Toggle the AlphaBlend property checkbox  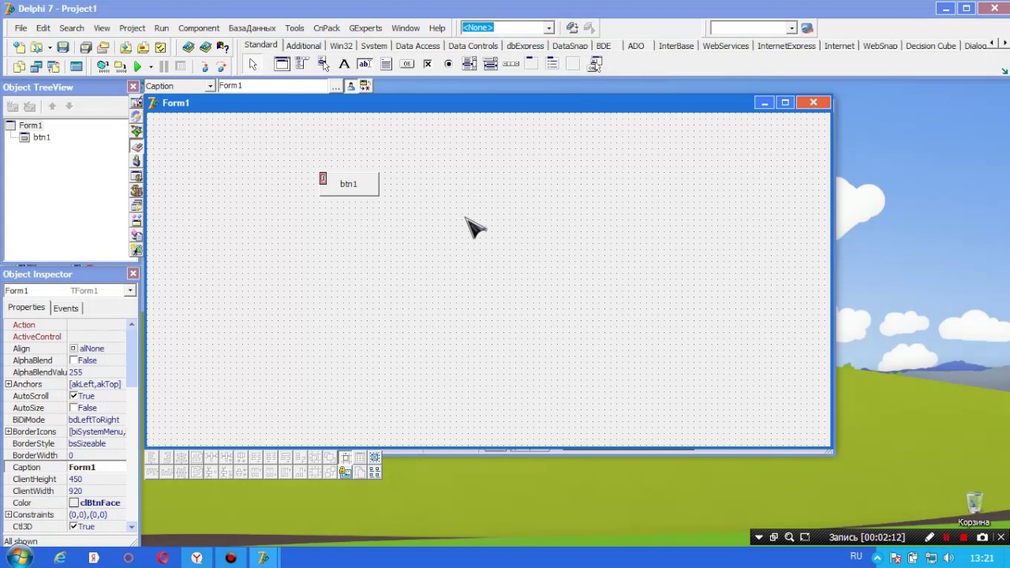tap(73, 361)
